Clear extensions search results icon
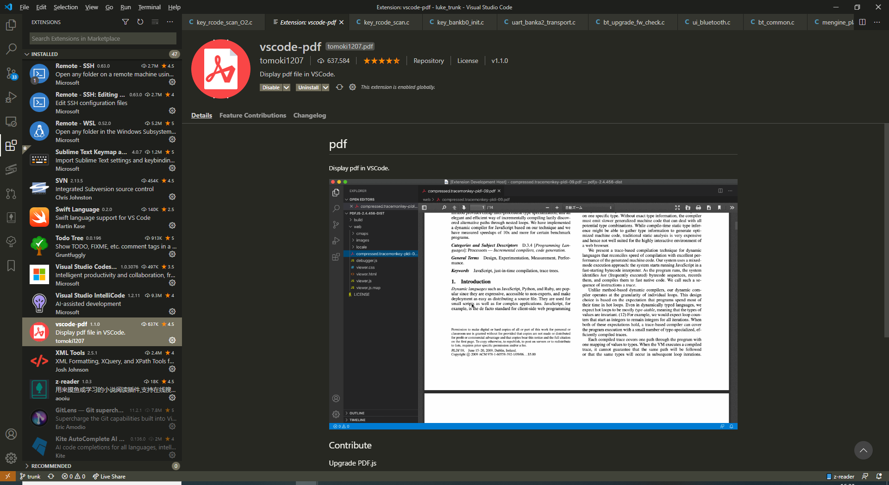Viewport: 889px width, 485px height. [x=155, y=22]
